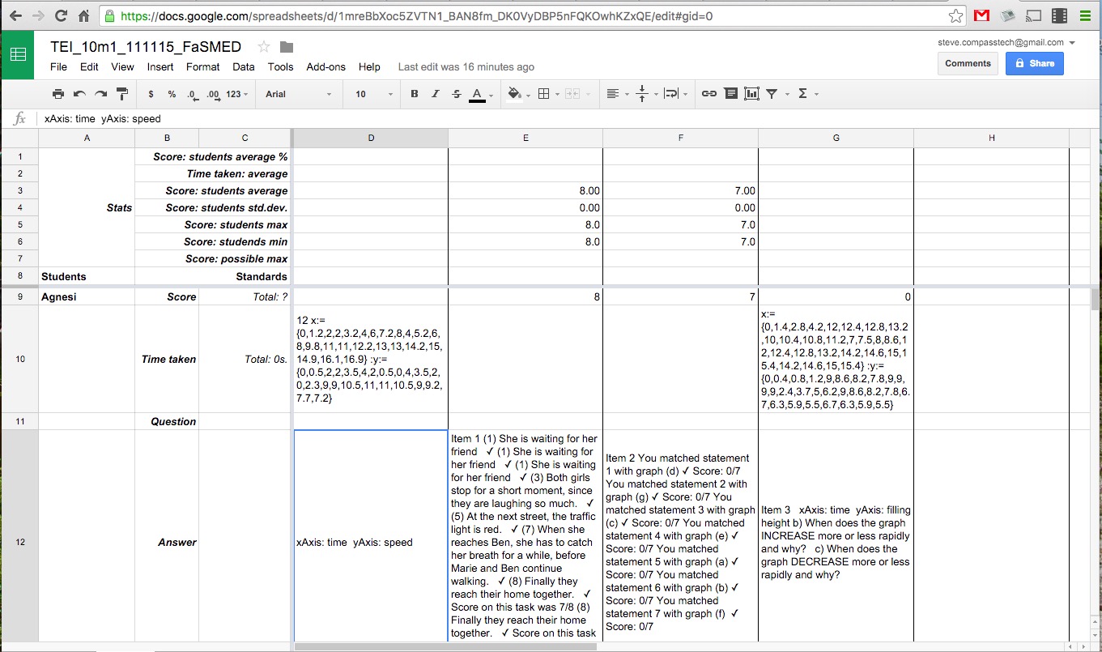Select the paint format tool
Viewport: 1102px width, 652px height.
pos(122,94)
